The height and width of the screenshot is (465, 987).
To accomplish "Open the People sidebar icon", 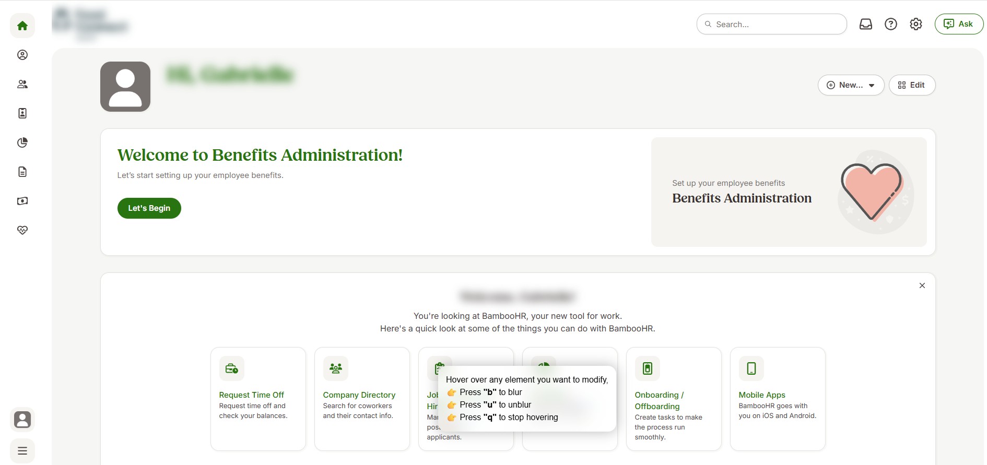I will (x=22, y=84).
